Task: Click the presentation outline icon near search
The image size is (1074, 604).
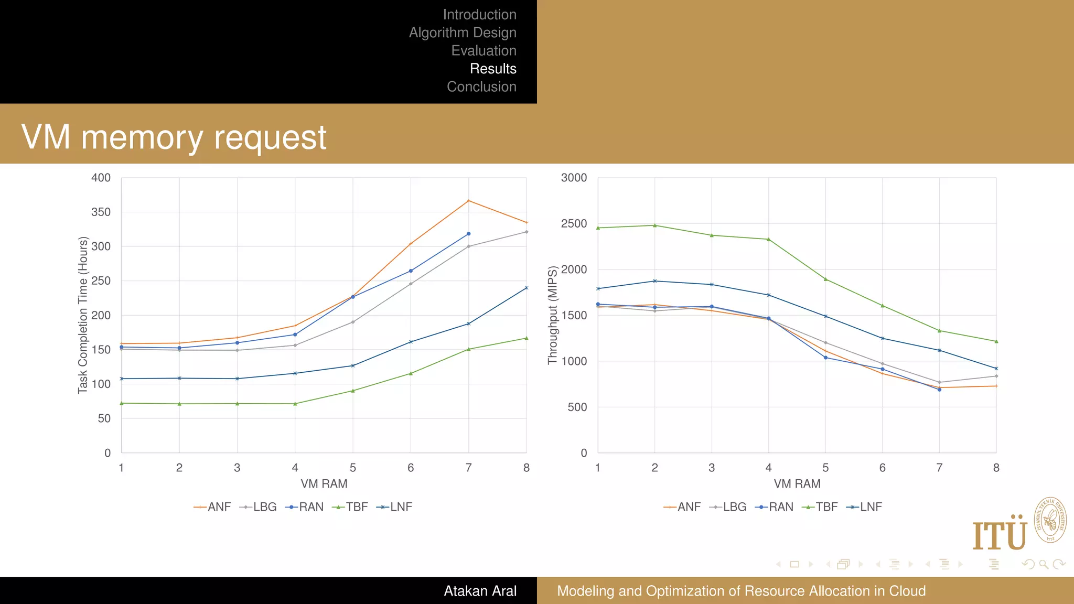Action: tap(994, 565)
